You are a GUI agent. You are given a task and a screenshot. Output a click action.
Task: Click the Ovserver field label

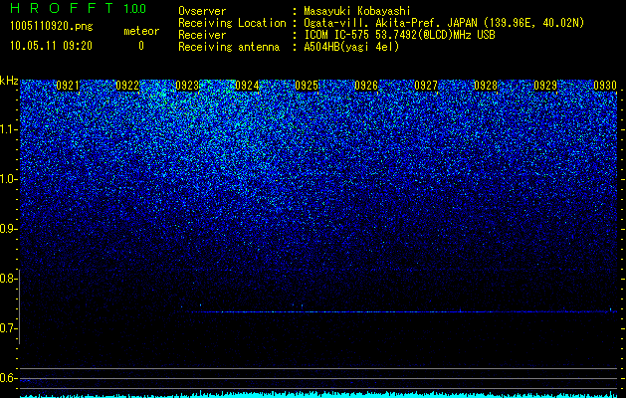click(202, 11)
